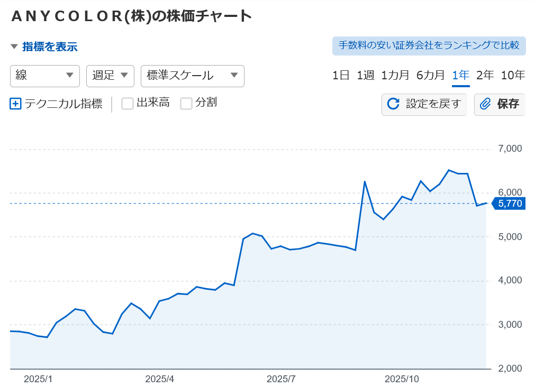535x387 pixels.
Task: Click the 5,770 current price tag
Action: point(509,204)
